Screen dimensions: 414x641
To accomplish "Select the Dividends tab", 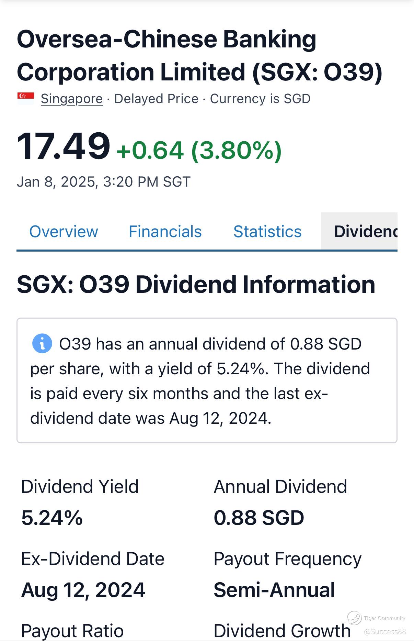I will click(365, 231).
